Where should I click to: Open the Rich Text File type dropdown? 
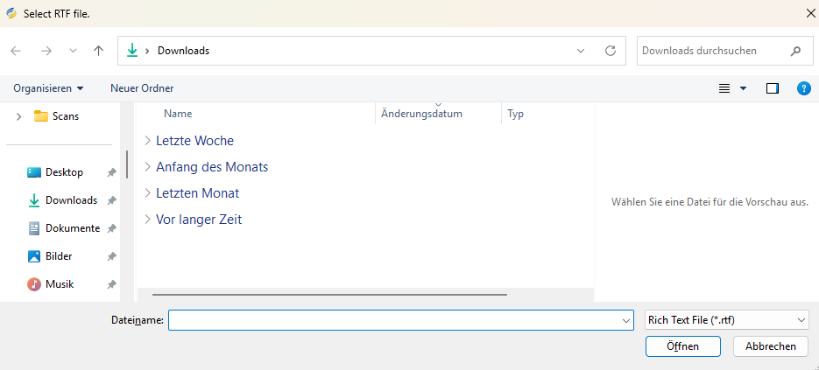click(x=726, y=320)
